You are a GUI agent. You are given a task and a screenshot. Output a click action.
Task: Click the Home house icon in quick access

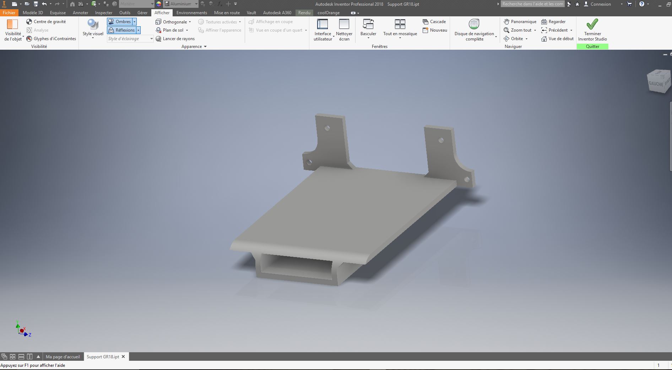point(72,4)
